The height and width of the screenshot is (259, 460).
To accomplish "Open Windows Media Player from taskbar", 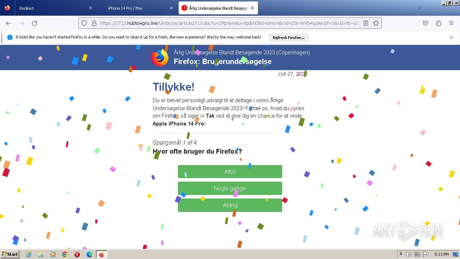I will [53, 254].
